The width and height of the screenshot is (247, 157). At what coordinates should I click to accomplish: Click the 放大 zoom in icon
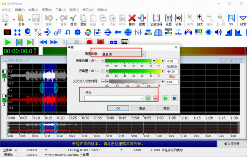[200, 20]
